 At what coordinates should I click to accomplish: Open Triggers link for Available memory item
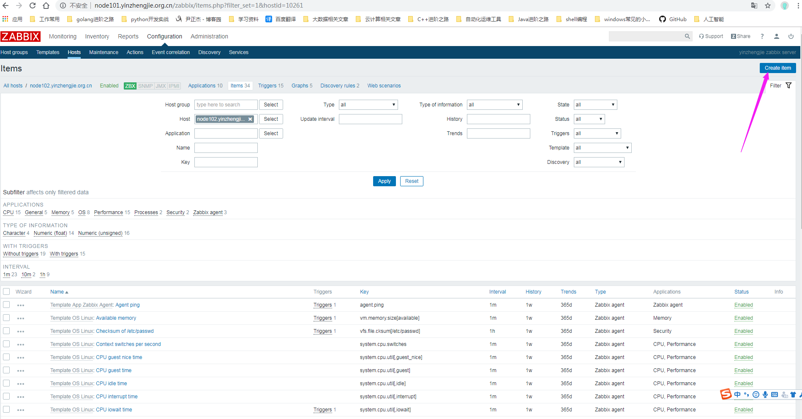click(x=322, y=318)
